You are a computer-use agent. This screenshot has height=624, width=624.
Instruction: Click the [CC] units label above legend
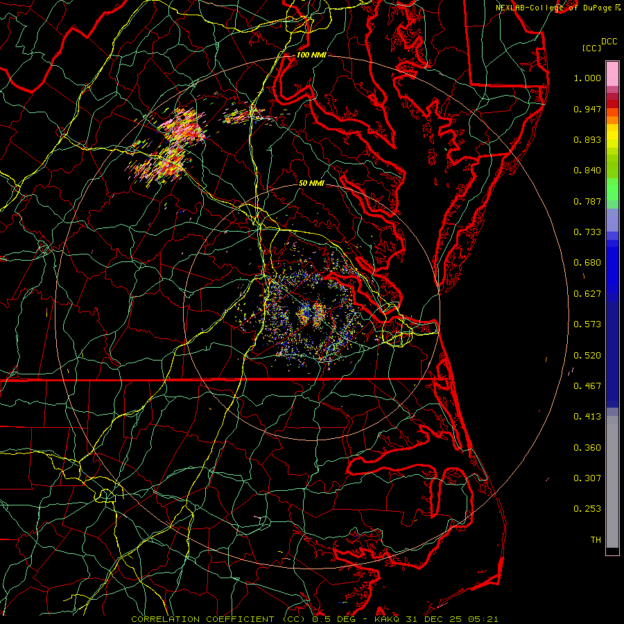pos(591,48)
